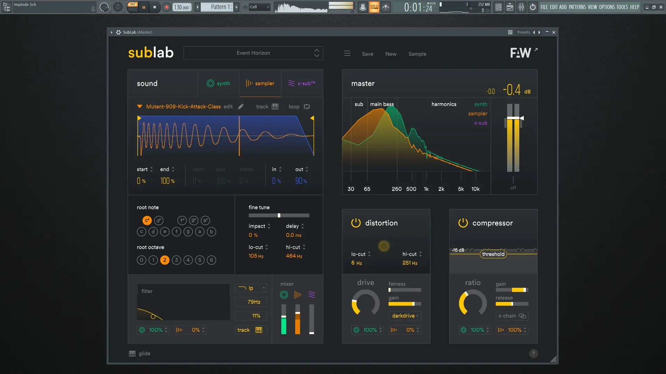Select root octave 3

click(x=177, y=260)
